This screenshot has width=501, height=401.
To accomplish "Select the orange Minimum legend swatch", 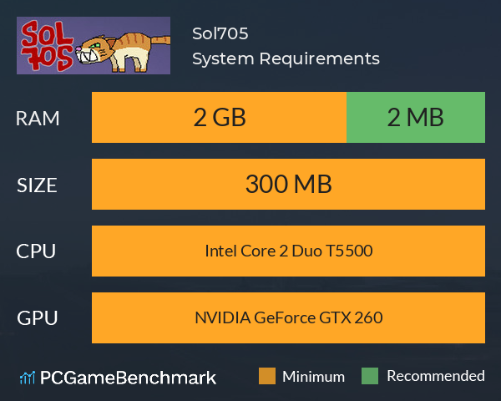I will 267,376.
